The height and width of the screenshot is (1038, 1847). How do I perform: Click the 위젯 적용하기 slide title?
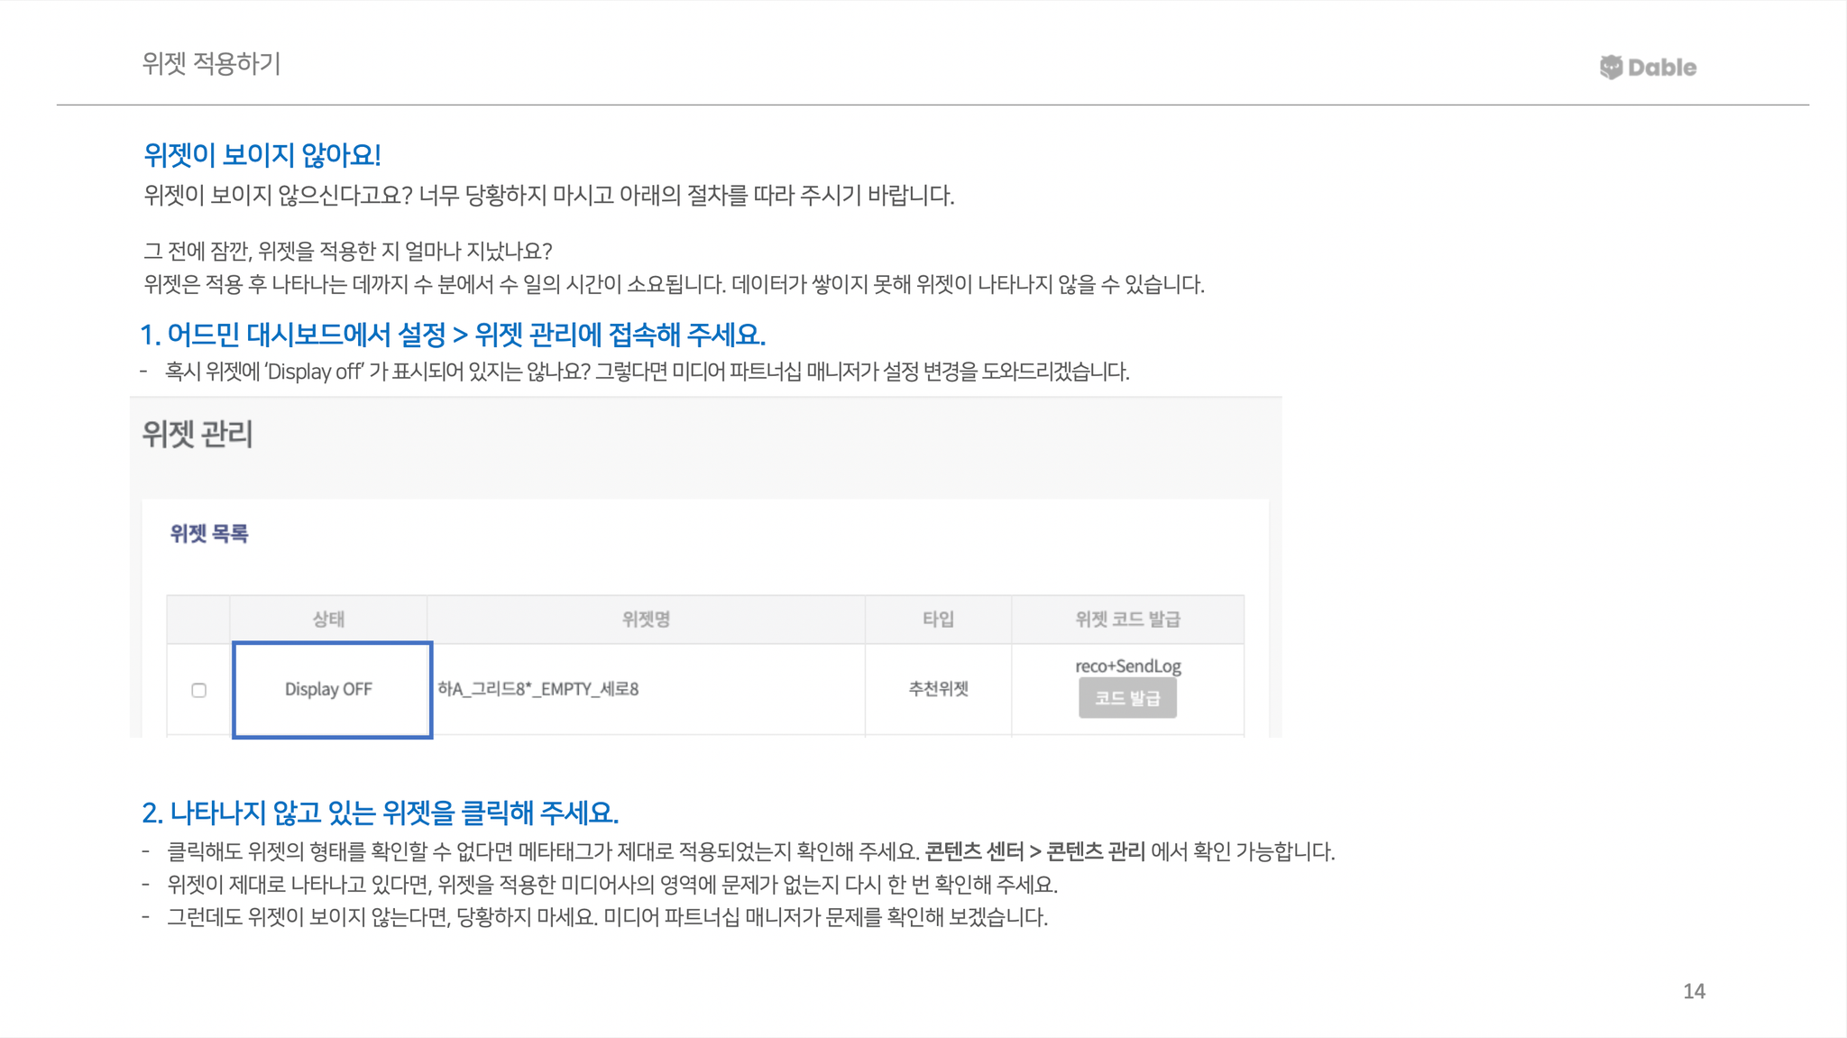(x=211, y=63)
